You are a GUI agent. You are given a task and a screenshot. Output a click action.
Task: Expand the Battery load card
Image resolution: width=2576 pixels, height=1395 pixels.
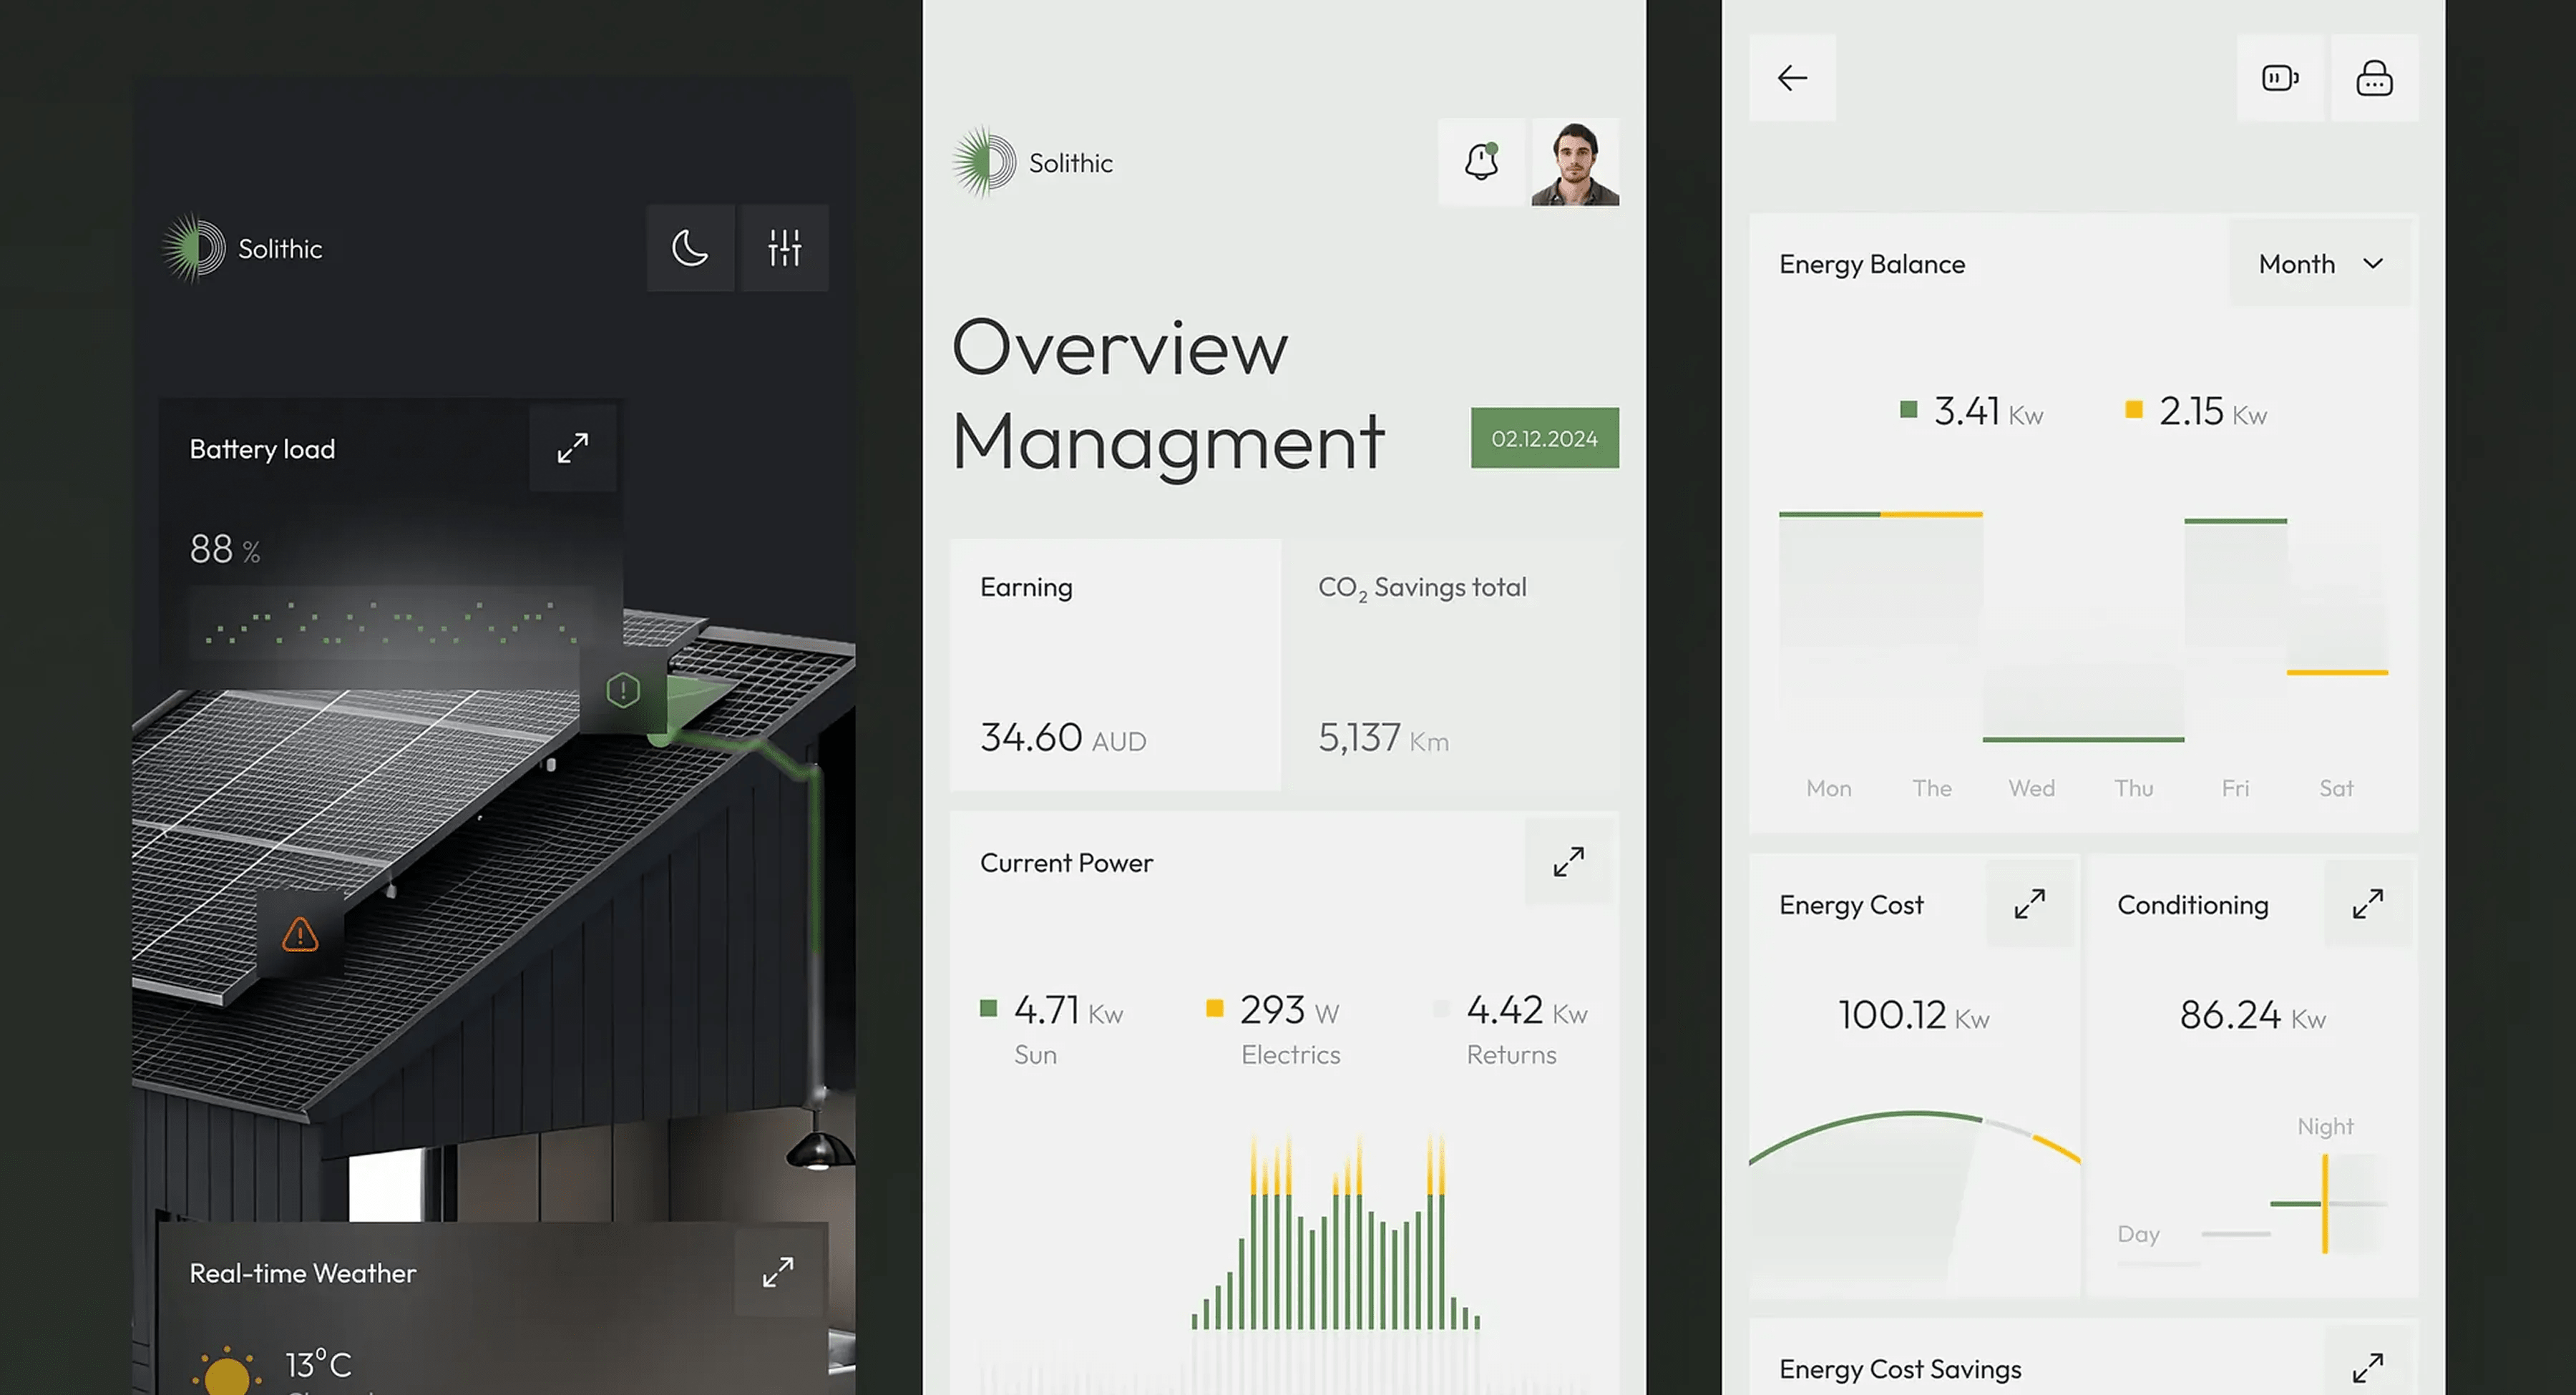coord(573,448)
